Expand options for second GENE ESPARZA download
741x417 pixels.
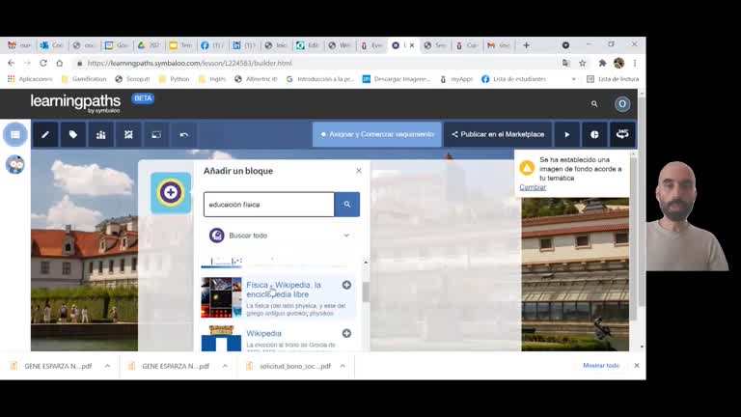(x=225, y=366)
